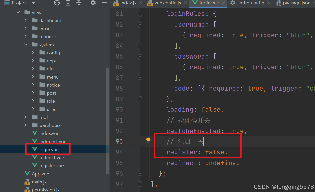Viewport: 315px width, 192px height.
Task: Click fold end marker on line 89
Action: coord(140,99)
